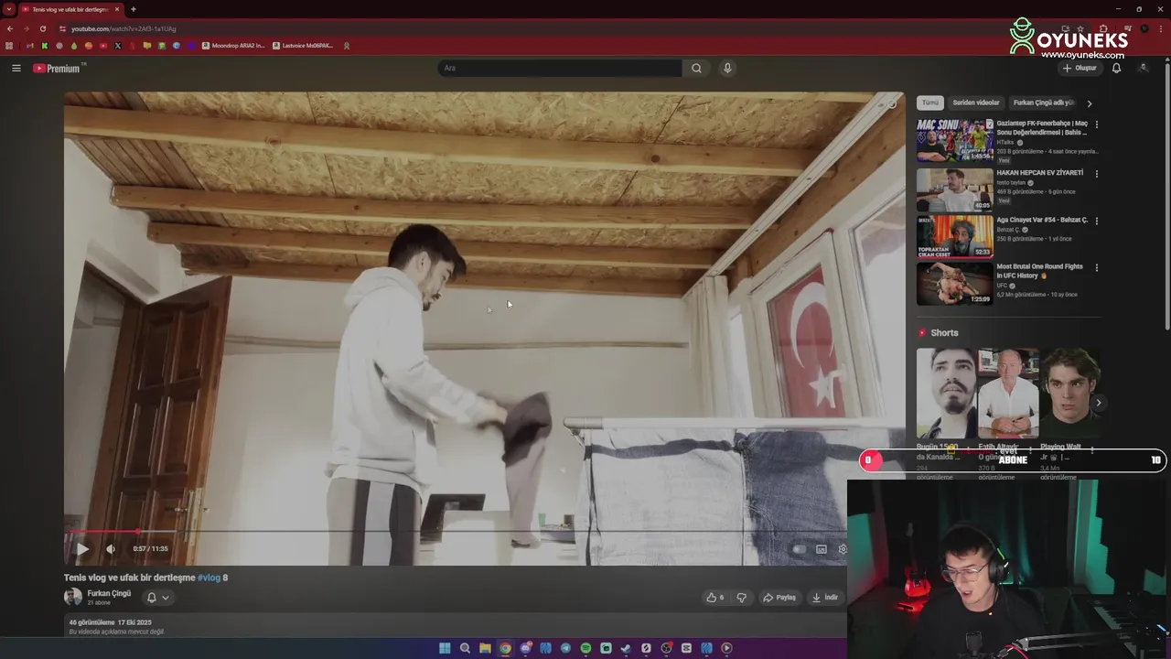Expand the subscription notification bell dropdown
This screenshot has height=659, width=1171.
158,598
